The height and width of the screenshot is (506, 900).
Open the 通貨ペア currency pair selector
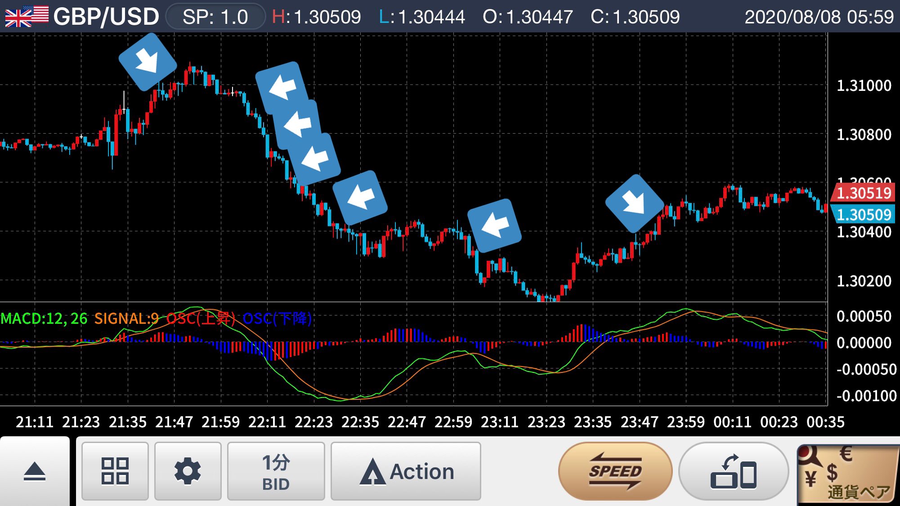coord(848,475)
